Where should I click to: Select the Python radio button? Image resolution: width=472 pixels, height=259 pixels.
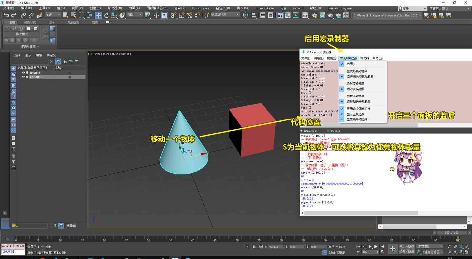coord(329,131)
